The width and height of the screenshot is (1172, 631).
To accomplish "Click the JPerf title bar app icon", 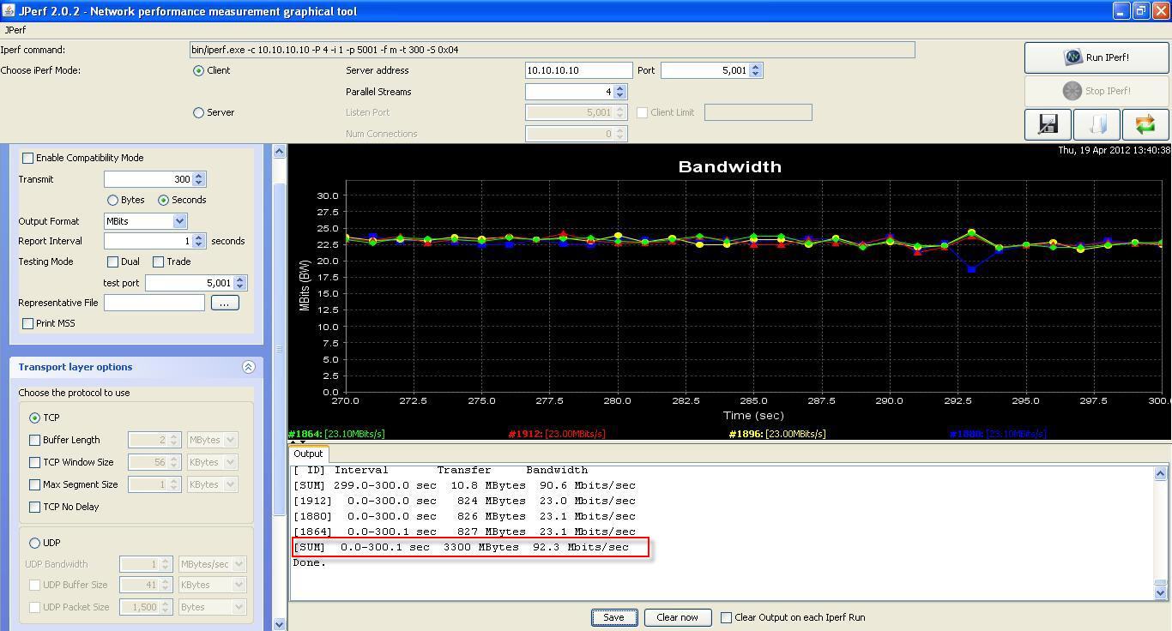I will (9, 11).
